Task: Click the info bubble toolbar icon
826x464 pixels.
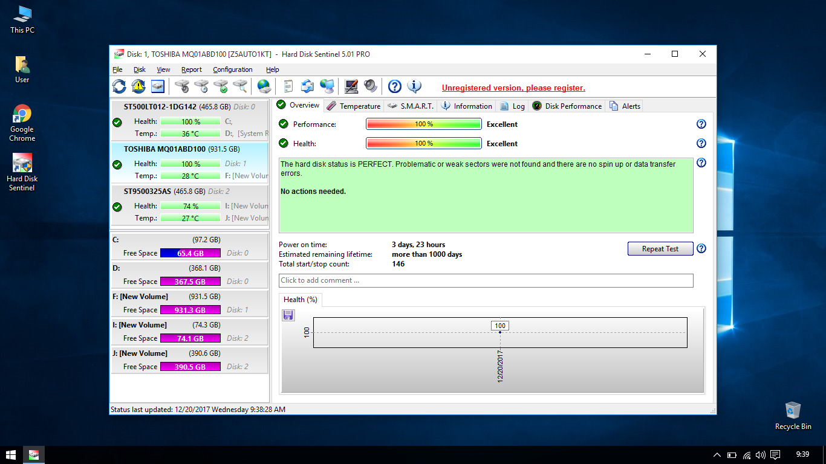Action: pos(414,86)
